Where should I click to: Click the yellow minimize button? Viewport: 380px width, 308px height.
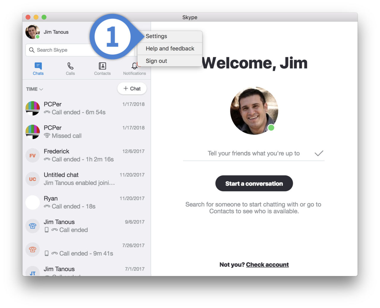[36, 17]
